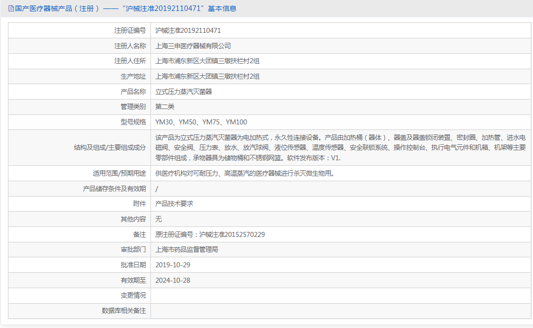
Task: Click the 结构及组成/主要组成成分 label
Action: (110, 148)
